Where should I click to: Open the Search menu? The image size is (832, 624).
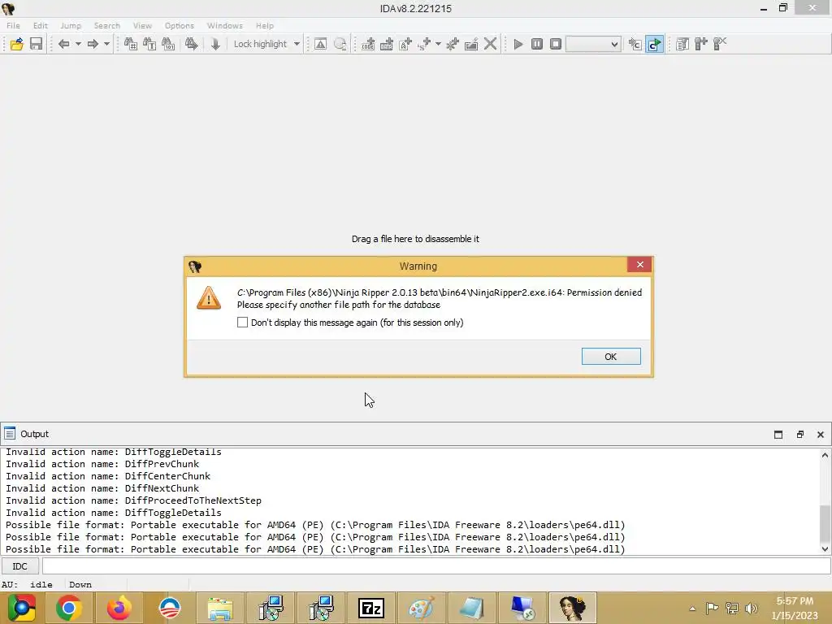pos(107,25)
